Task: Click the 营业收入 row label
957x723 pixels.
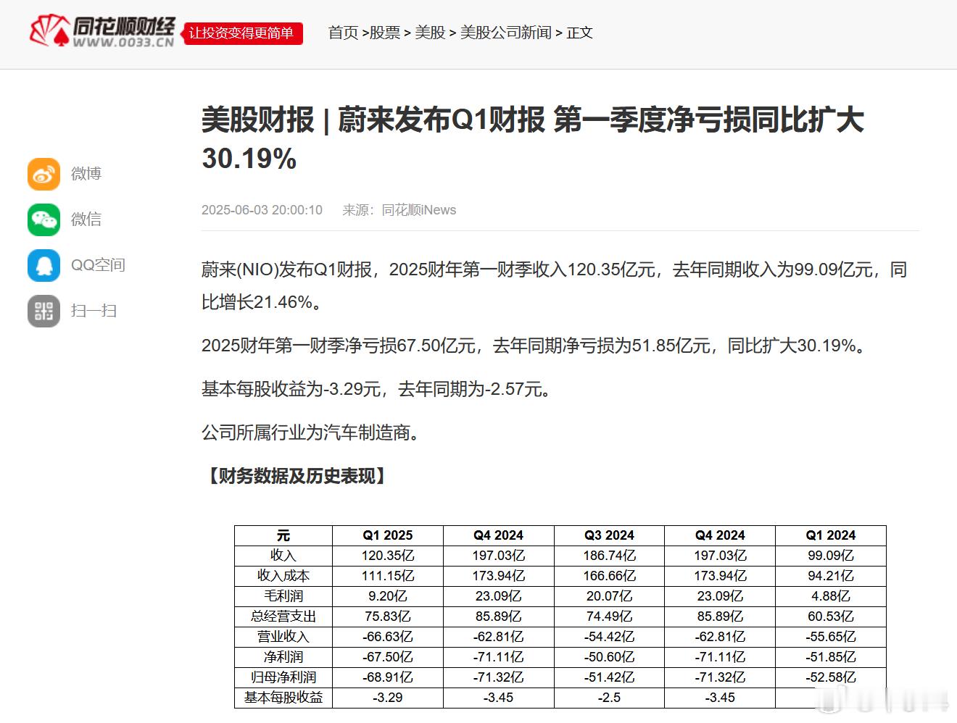Action: 283,637
